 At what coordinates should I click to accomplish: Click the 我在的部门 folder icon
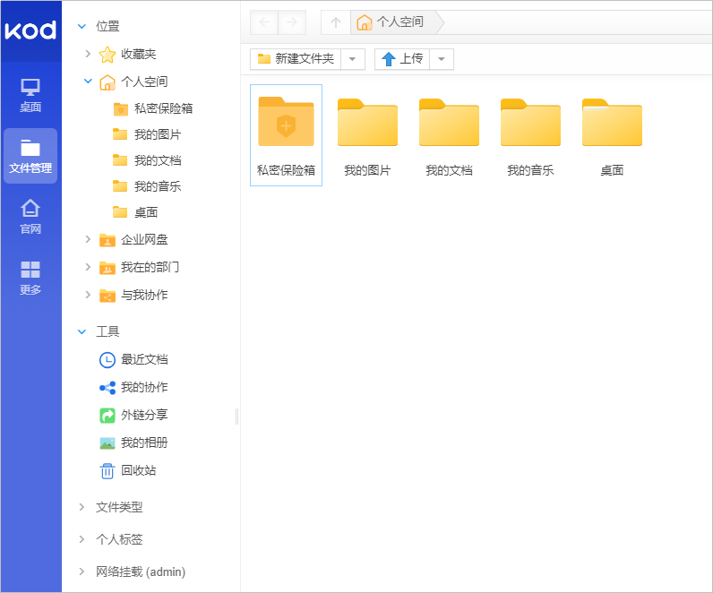tap(107, 268)
